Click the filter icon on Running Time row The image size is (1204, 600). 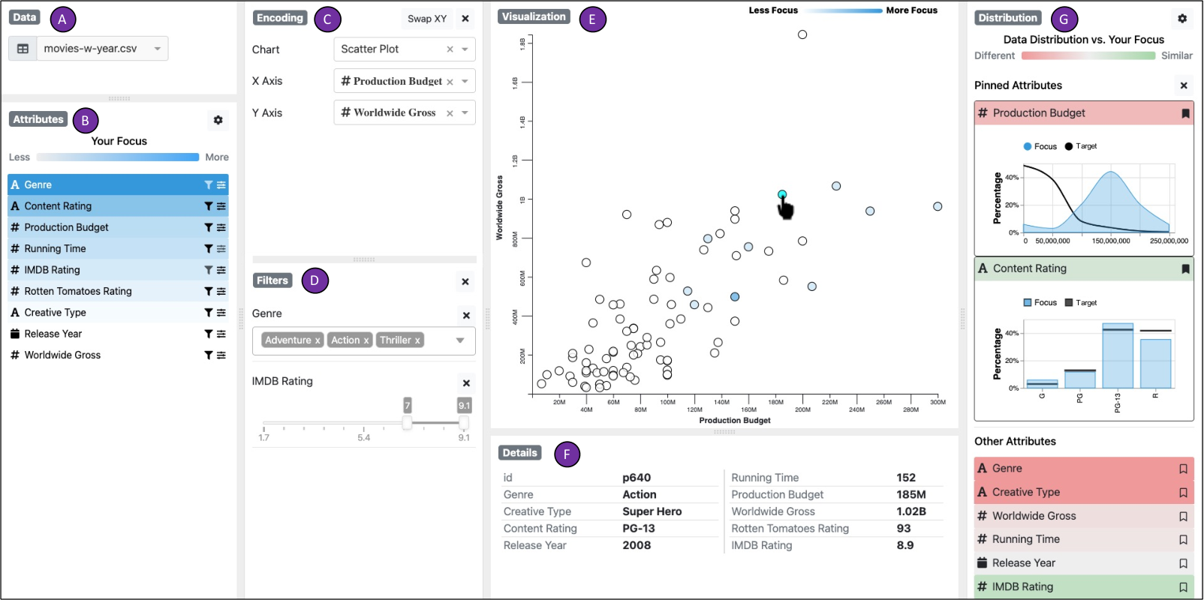pyautogui.click(x=209, y=248)
